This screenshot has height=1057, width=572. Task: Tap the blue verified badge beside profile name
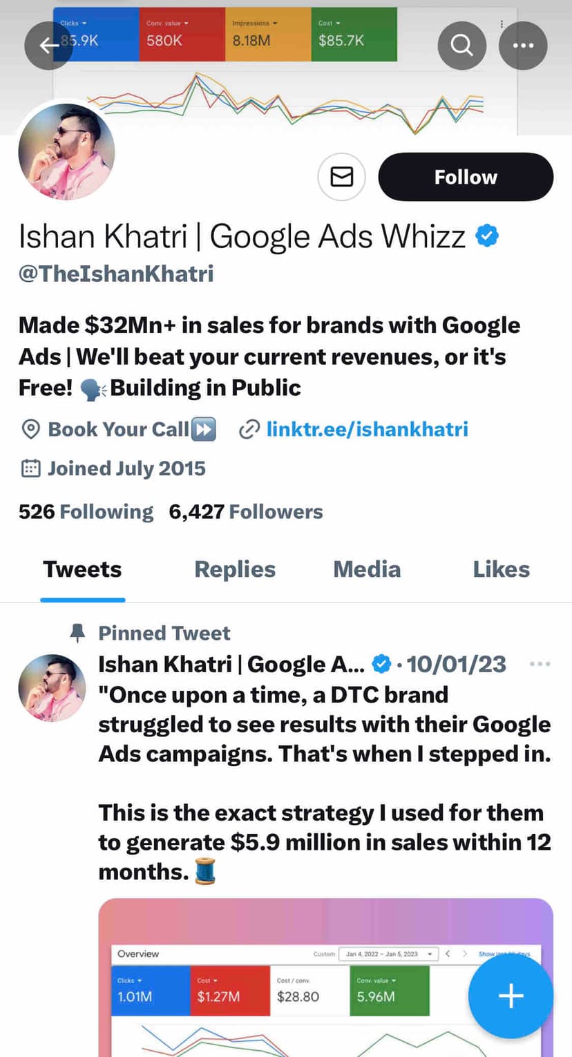(488, 236)
